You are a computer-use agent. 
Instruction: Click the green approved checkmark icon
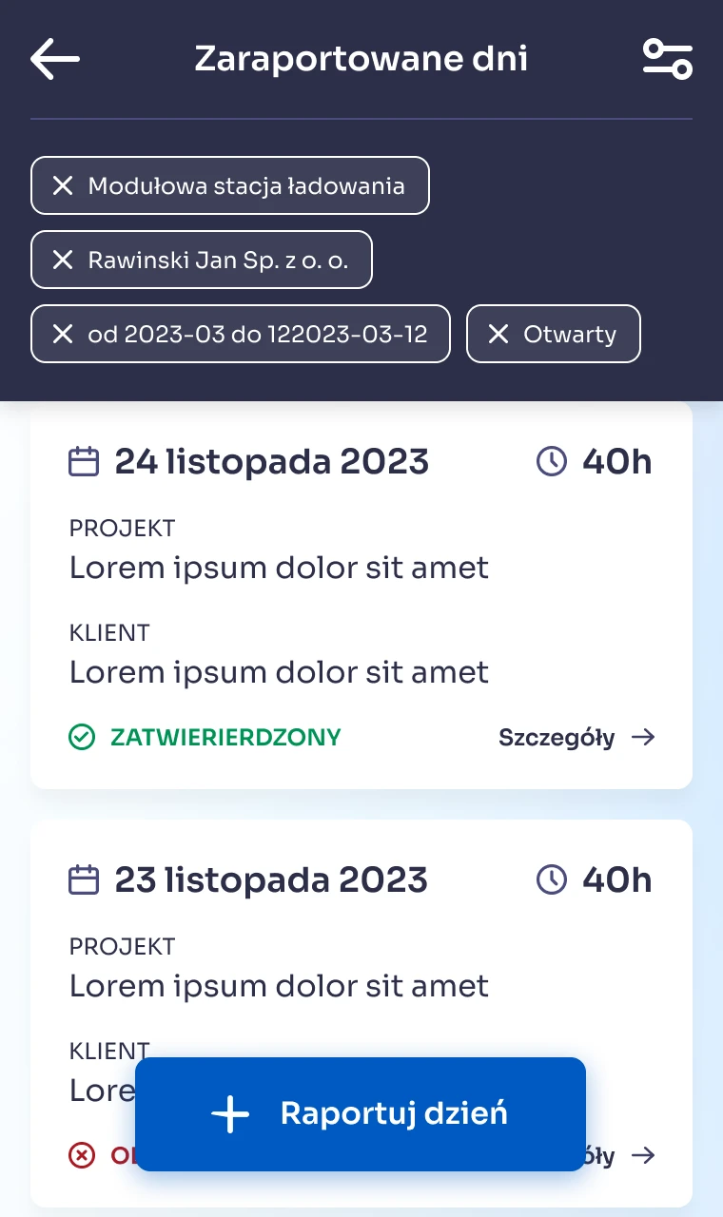point(83,737)
